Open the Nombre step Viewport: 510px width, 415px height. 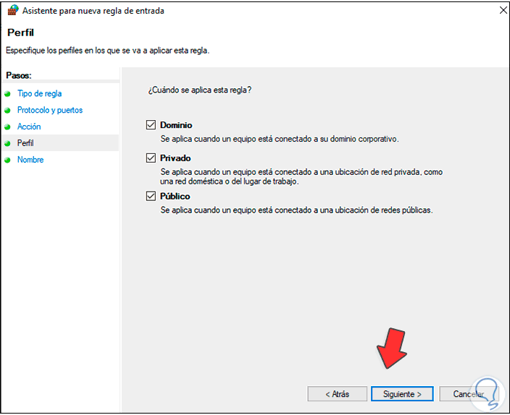[x=30, y=160]
